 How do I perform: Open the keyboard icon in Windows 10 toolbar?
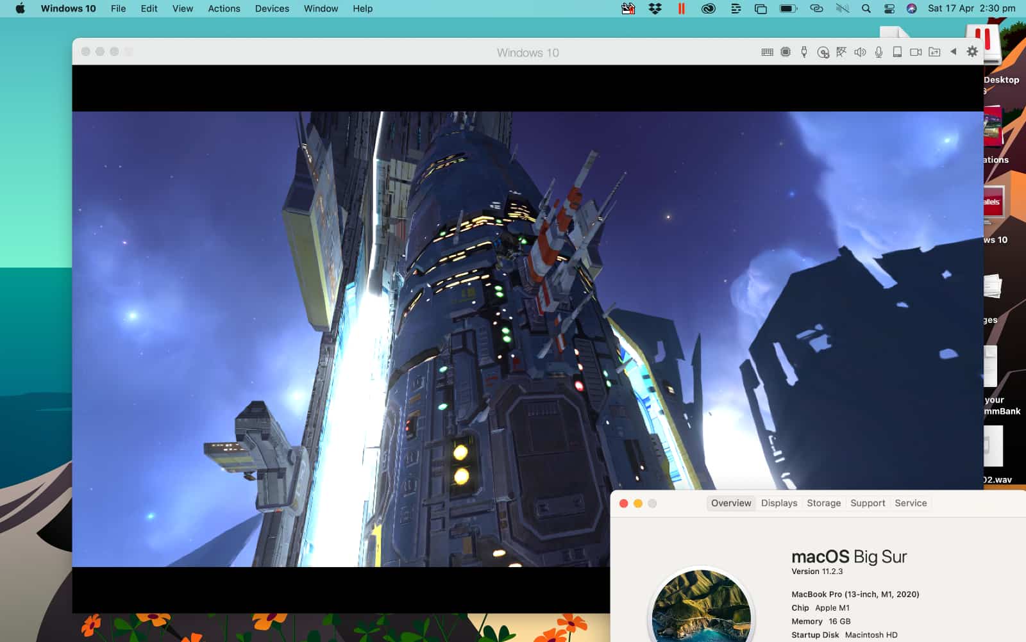pyautogui.click(x=767, y=52)
